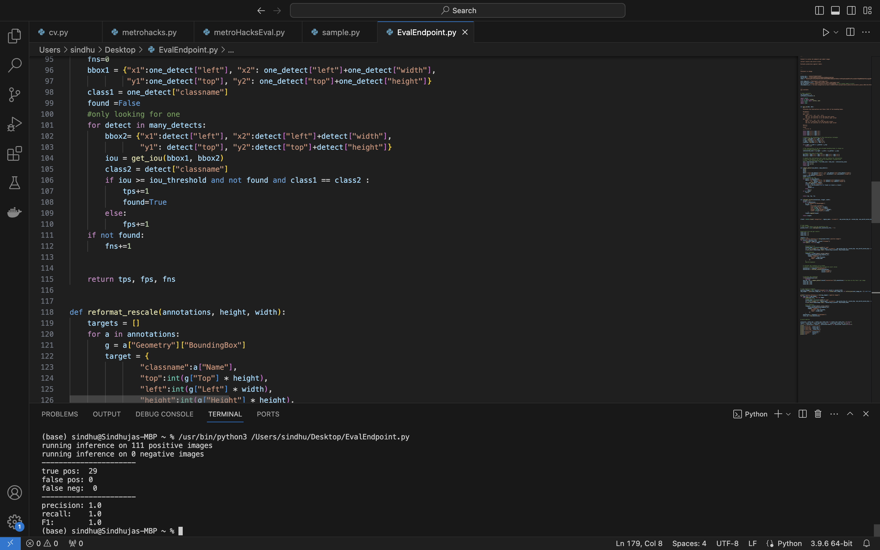Click the editor vertical scrollbar thumb
Image resolution: width=880 pixels, height=550 pixels.
coord(875,202)
